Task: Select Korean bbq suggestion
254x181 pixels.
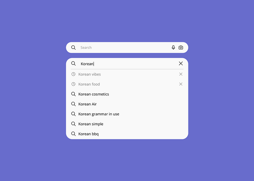Action: point(88,134)
